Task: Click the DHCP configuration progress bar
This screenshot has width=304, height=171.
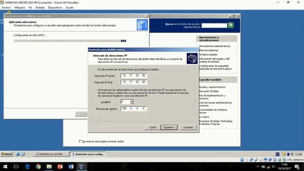Action: point(70,41)
